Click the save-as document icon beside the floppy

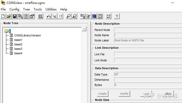pyautogui.click(x=20, y=16)
